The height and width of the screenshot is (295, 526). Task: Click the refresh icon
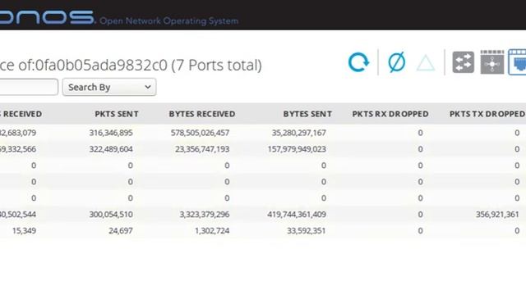point(358,62)
